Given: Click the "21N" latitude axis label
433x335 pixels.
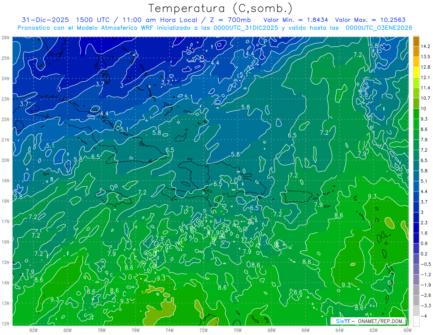Looking at the screenshot, I should point(5,139).
